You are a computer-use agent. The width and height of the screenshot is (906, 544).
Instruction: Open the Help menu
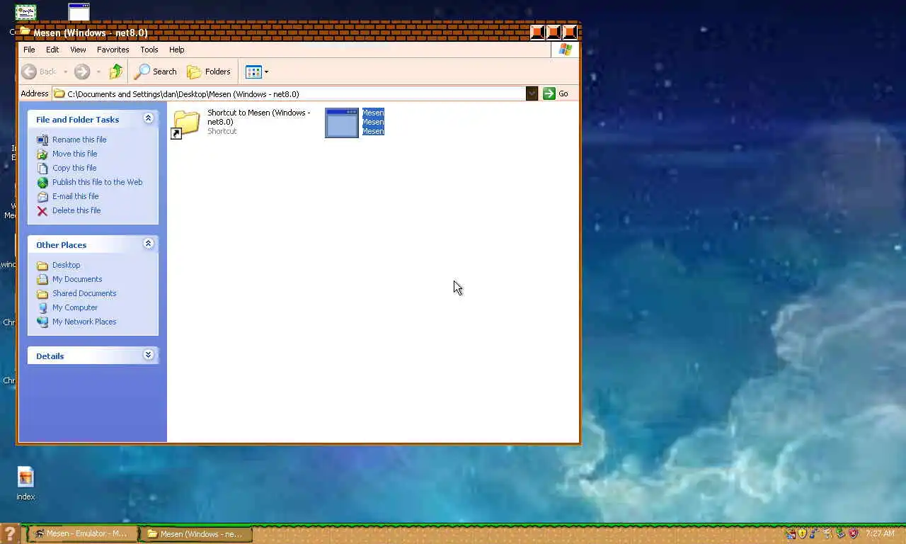176,50
